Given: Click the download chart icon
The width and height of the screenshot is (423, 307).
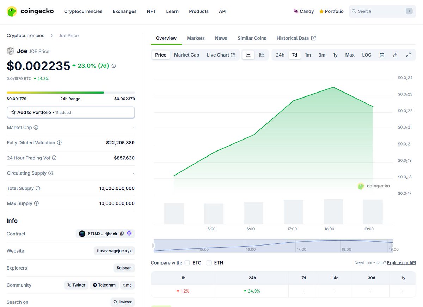Looking at the screenshot, I should (395, 55).
